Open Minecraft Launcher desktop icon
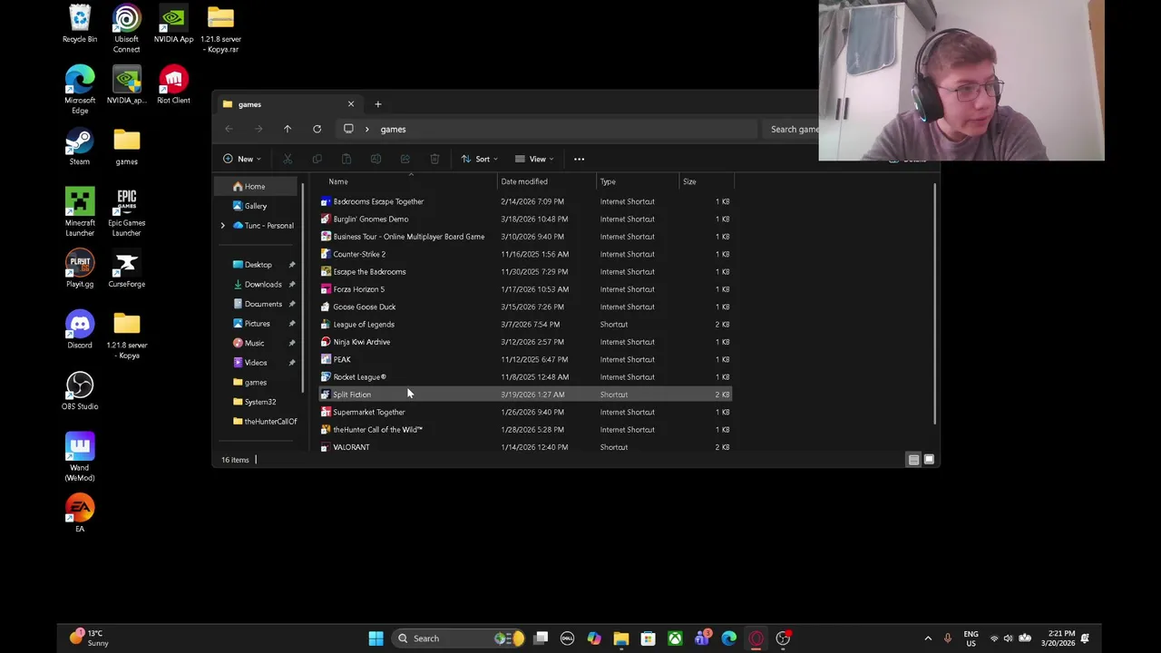The height and width of the screenshot is (653, 1161). [x=80, y=212]
